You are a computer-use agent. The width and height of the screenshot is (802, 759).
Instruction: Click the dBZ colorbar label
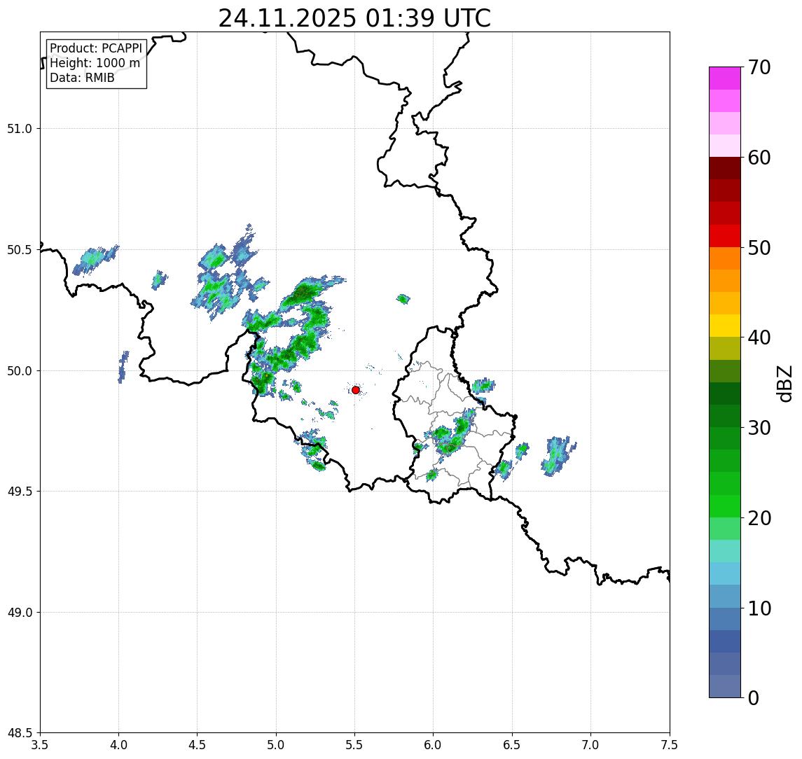tap(784, 384)
